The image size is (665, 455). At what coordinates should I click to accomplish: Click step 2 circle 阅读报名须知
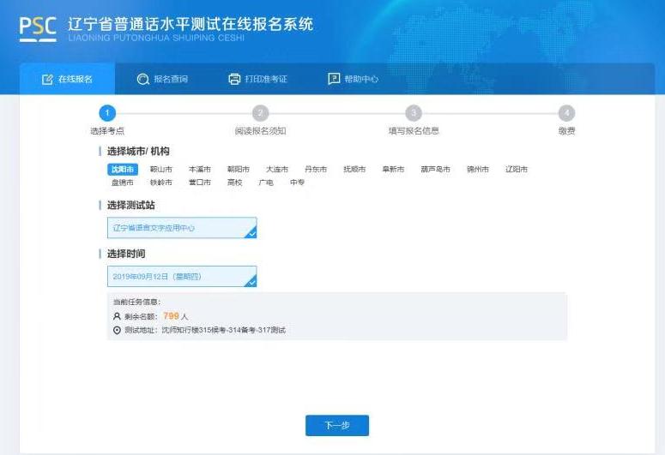point(261,113)
